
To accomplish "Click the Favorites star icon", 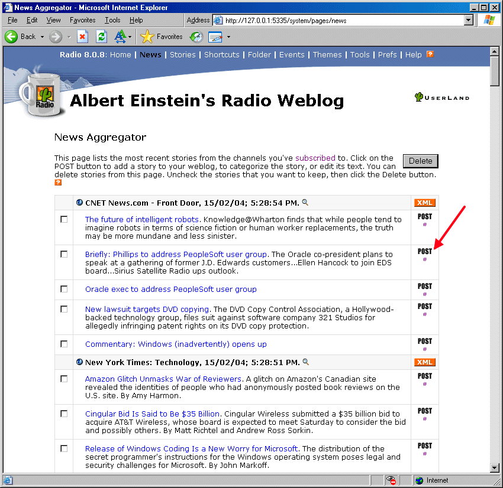I will tap(147, 37).
